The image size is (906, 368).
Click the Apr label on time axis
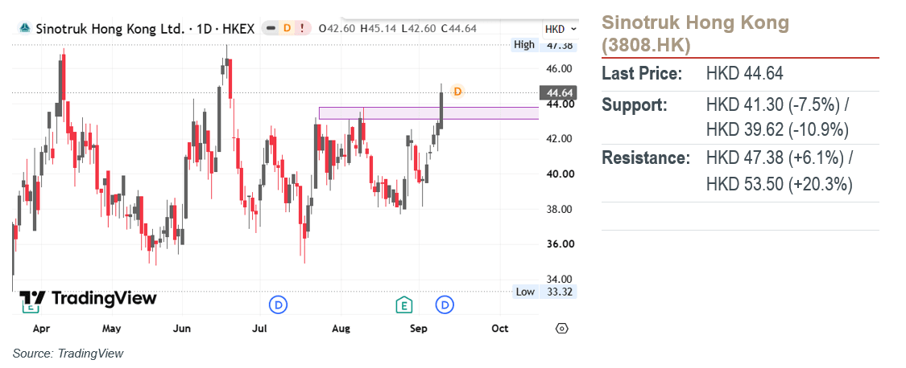(x=40, y=328)
